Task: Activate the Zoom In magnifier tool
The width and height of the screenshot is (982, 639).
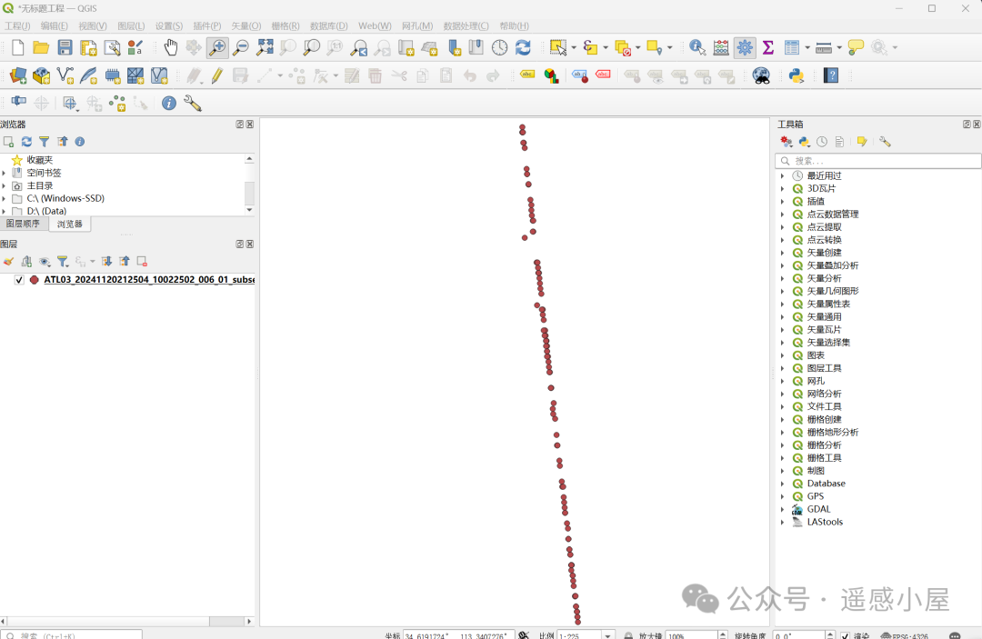Action: 217,47
